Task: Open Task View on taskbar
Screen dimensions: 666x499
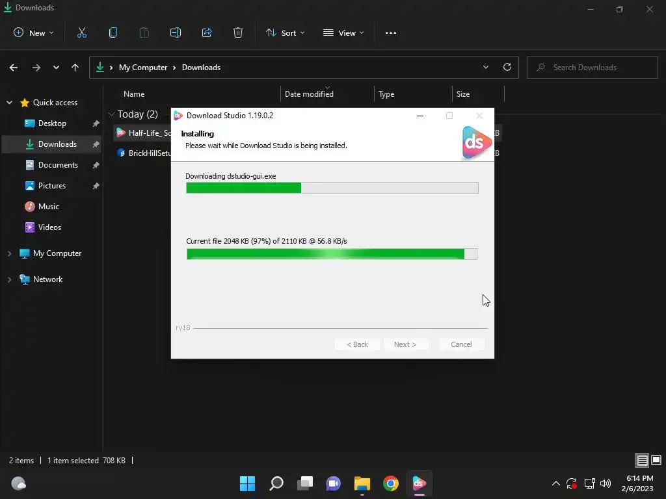Action: (305, 483)
